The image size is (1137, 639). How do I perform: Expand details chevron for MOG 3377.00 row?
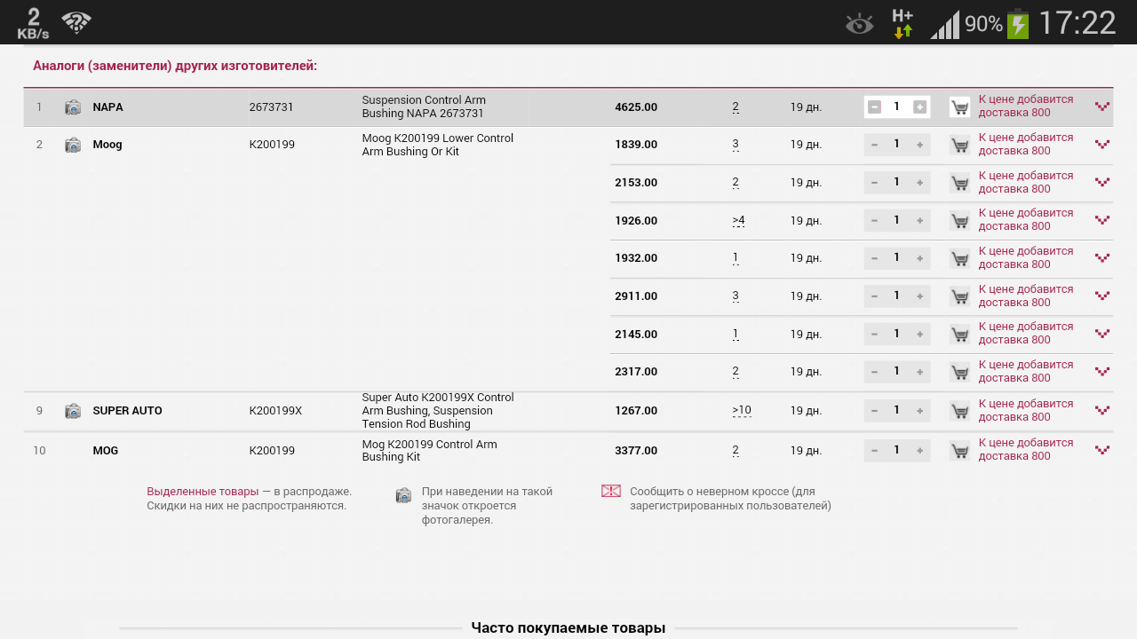pos(1102,450)
